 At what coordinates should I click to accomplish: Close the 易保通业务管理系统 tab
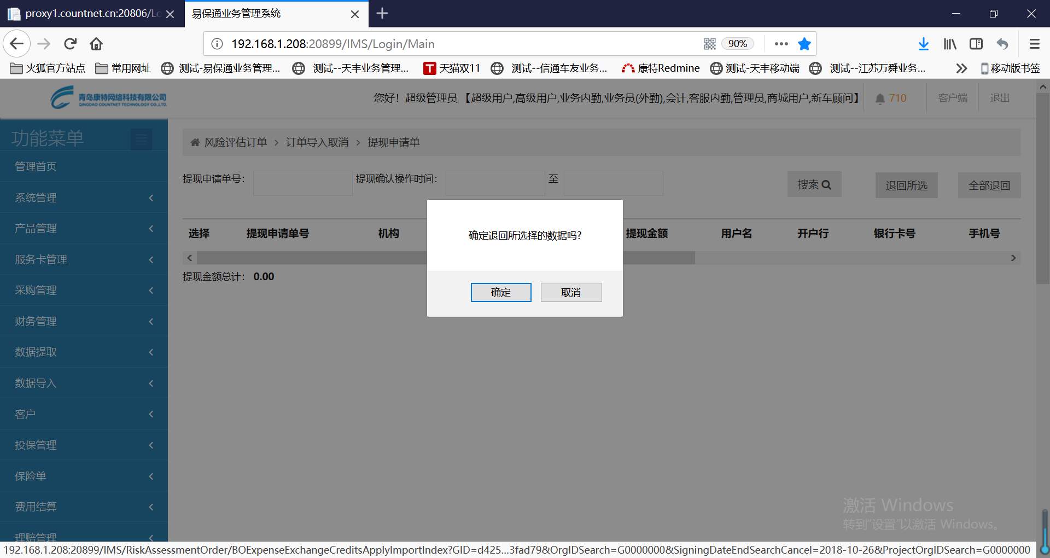[x=355, y=14]
